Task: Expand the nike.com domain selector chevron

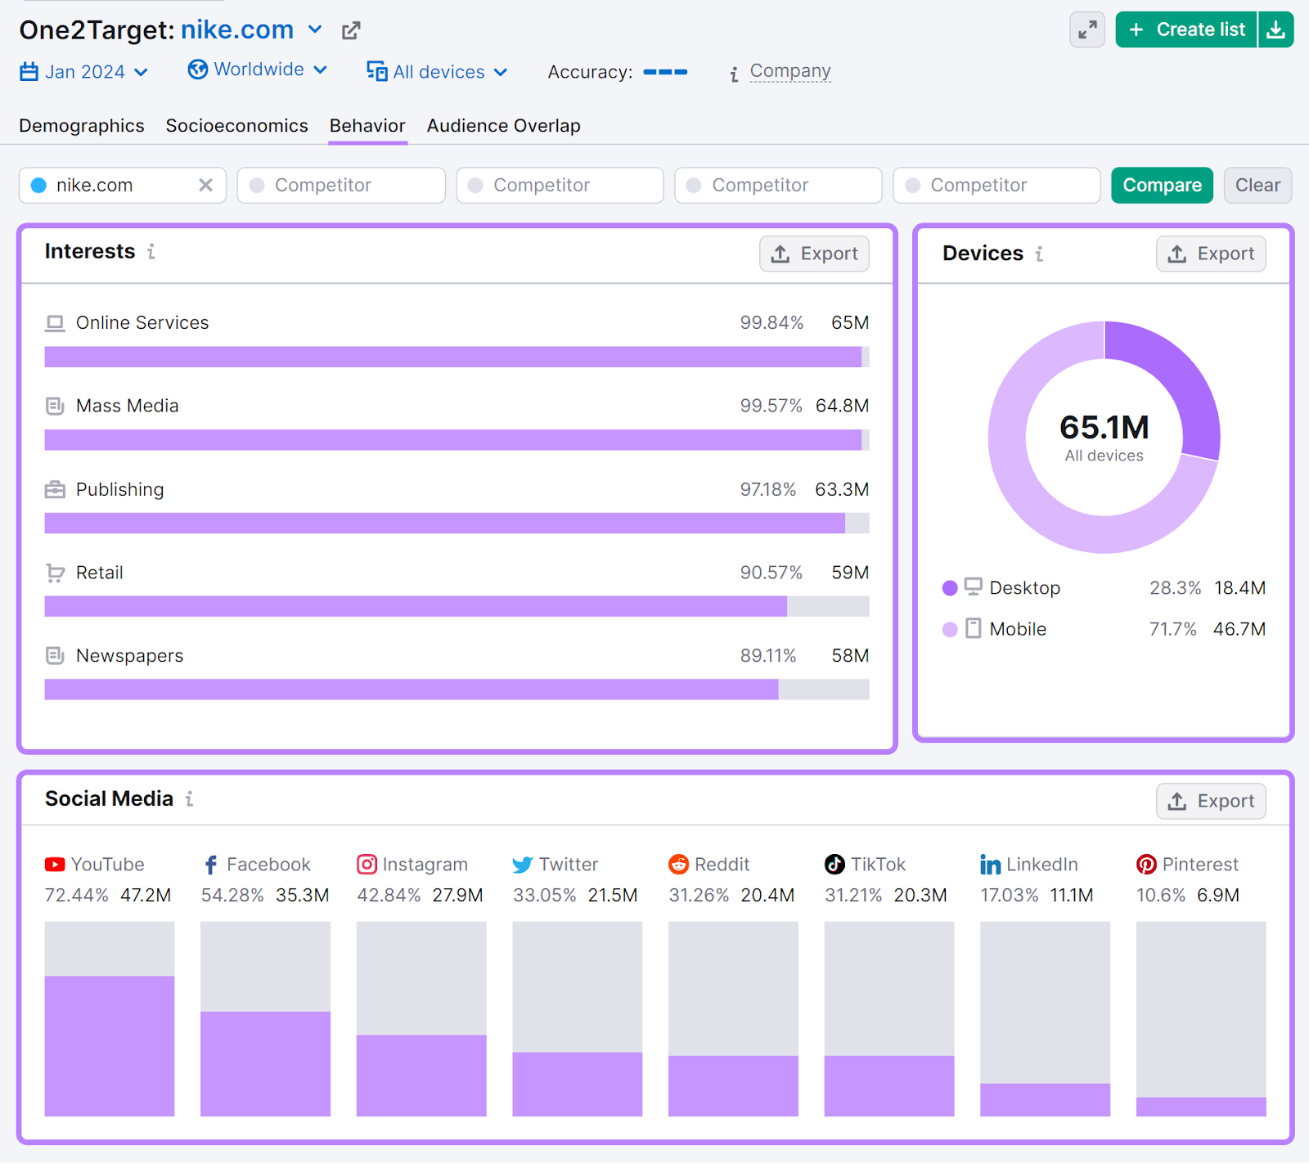Action: point(315,30)
